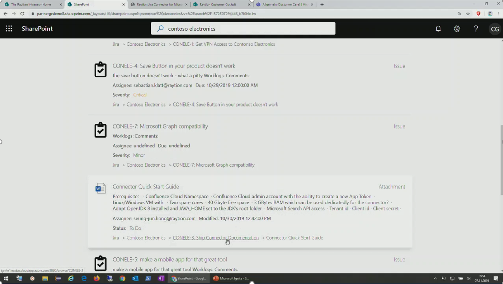503x284 pixels.
Task: Open Microsoft Edge from the taskbar
Action: [84, 278]
